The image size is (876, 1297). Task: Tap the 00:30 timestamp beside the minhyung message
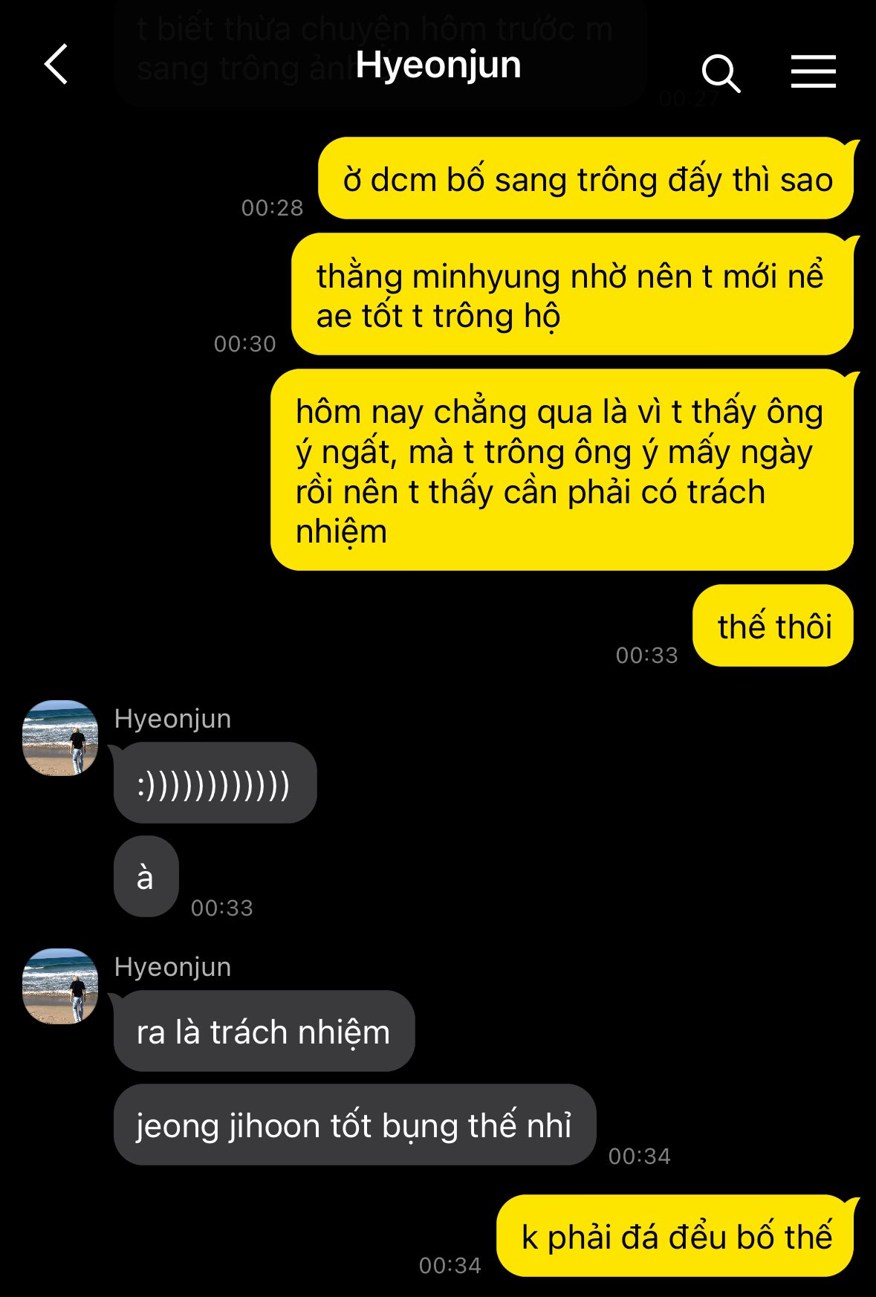pyautogui.click(x=244, y=343)
